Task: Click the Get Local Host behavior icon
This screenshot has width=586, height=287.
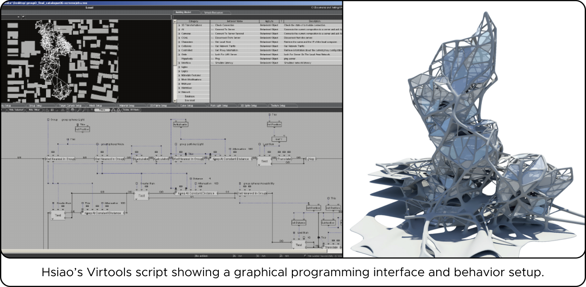Action: [212, 42]
